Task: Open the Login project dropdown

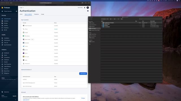Action: point(21,8)
